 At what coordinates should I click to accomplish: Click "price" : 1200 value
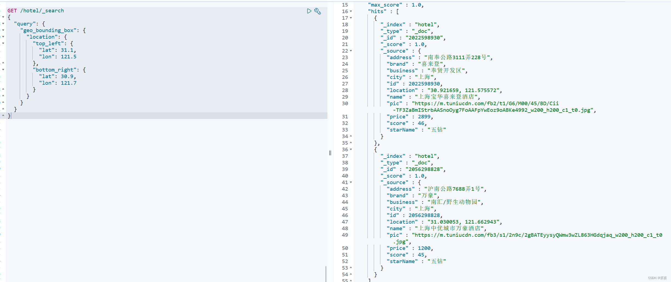click(424, 248)
